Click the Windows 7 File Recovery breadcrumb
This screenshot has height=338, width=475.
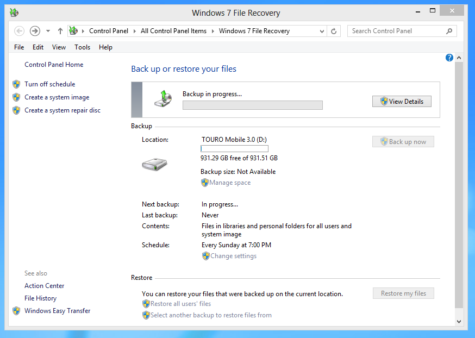(254, 31)
